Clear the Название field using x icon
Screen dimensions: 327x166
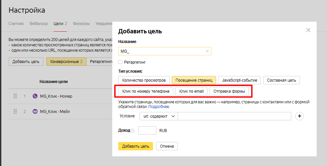pyautogui.click(x=207, y=51)
